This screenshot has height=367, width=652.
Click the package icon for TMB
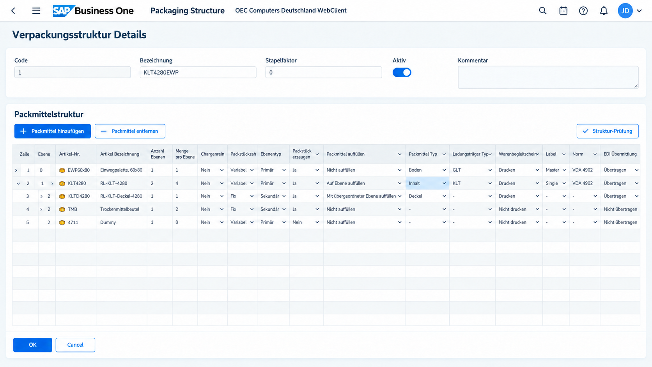62,210
